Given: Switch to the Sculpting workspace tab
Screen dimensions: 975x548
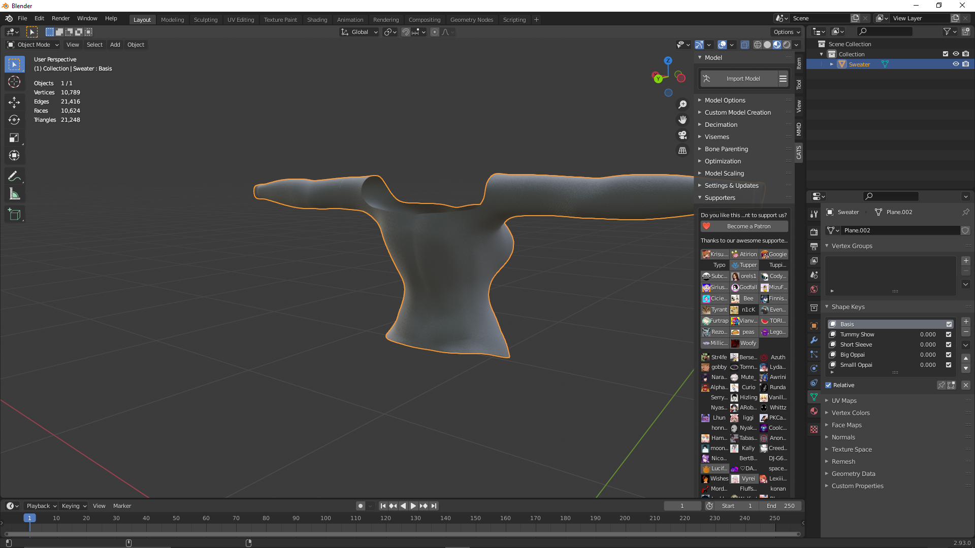Looking at the screenshot, I should click(x=206, y=19).
